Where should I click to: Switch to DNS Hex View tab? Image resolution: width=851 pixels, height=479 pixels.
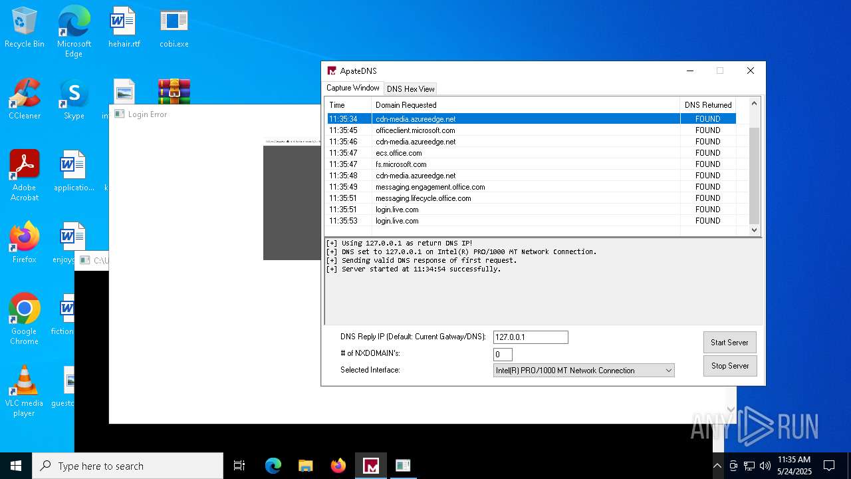[411, 88]
